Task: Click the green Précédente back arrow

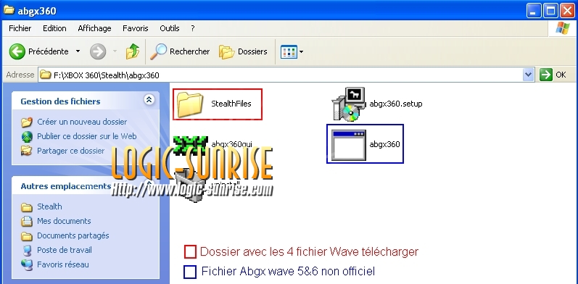Action: [17, 51]
